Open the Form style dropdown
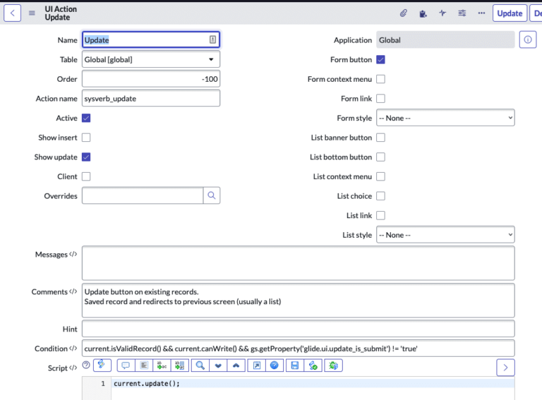This screenshot has height=400, width=542. click(445, 118)
